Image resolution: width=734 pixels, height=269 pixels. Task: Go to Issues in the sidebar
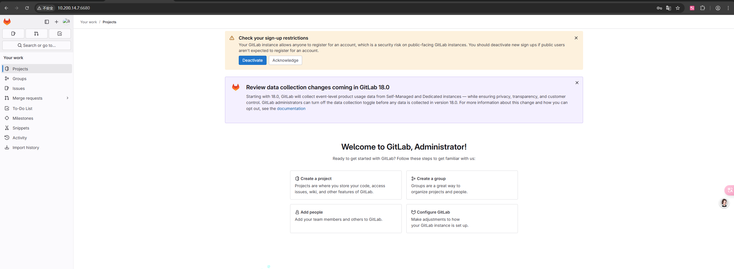[x=37, y=88]
